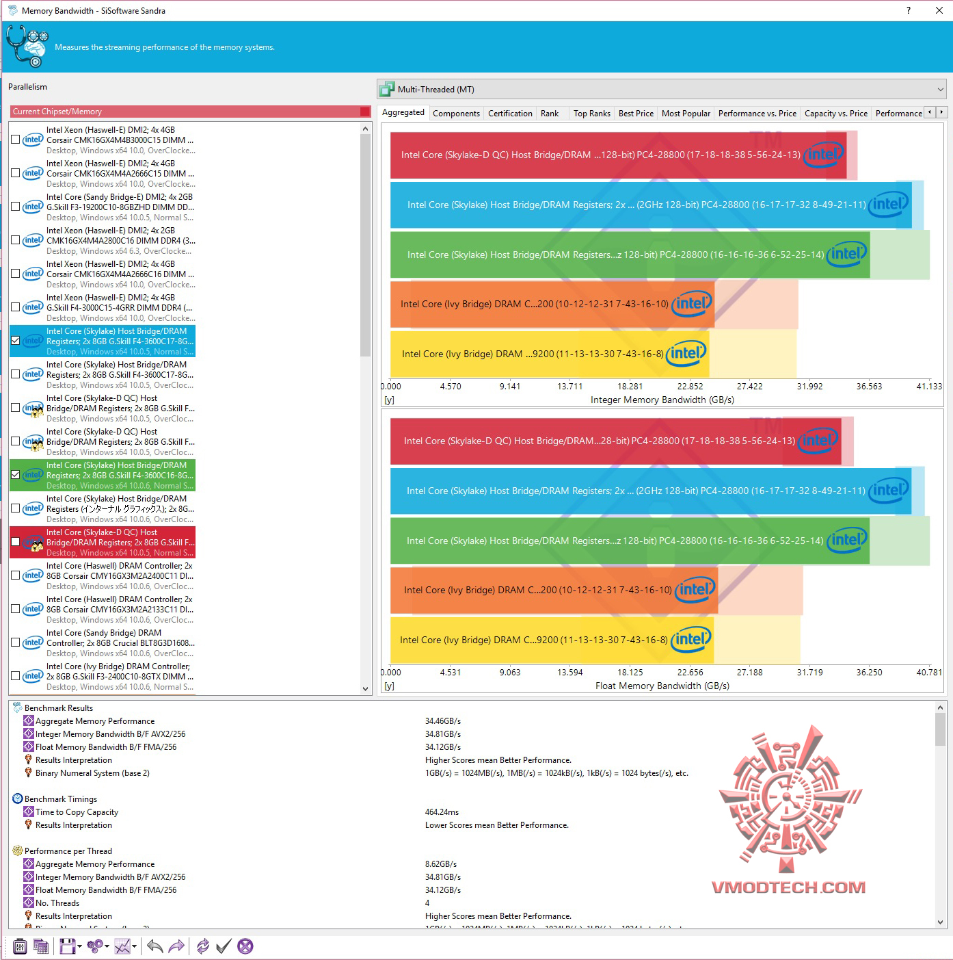Uncheck the blue Skylake F4-3600C17 row checkbox
Image resolution: width=953 pixels, height=960 pixels.
(x=15, y=341)
